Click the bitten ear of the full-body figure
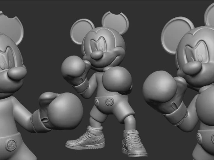Viewport: 214px width, 160px height. tap(115, 23)
